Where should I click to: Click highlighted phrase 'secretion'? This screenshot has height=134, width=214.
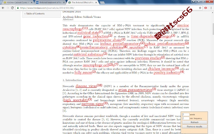coord(136,47)
